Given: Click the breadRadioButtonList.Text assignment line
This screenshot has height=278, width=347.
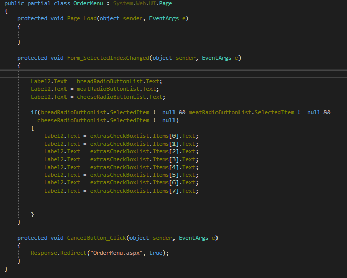Looking at the screenshot, I should (97, 81).
